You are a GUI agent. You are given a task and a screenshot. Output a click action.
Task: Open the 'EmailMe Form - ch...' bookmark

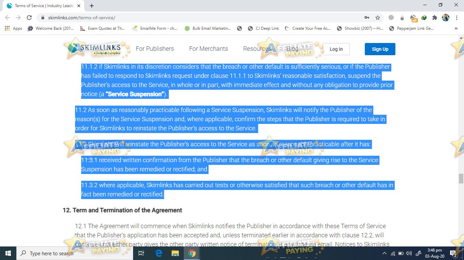click(x=155, y=28)
